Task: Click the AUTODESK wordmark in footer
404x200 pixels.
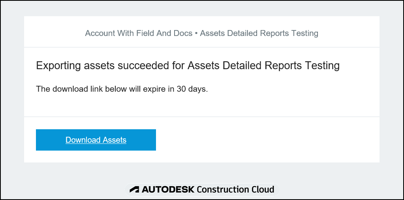Action: (x=168, y=190)
